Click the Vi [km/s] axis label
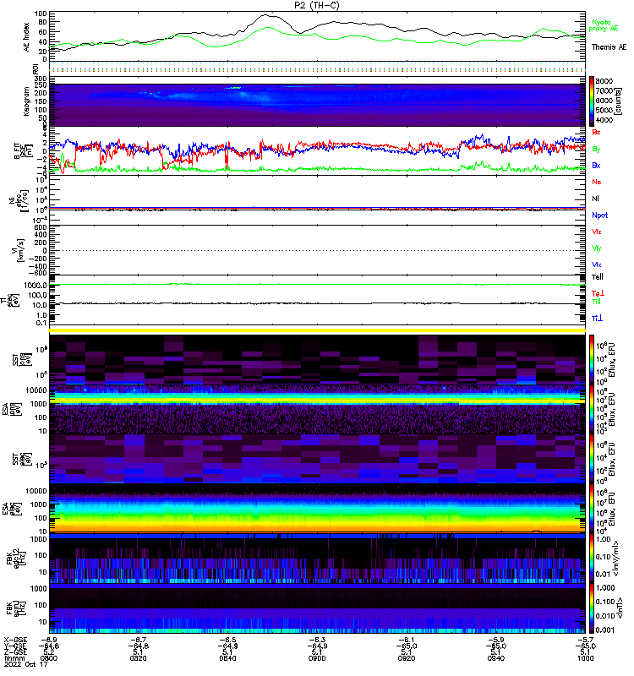Image resolution: width=634 pixels, height=676 pixels. tap(19, 250)
